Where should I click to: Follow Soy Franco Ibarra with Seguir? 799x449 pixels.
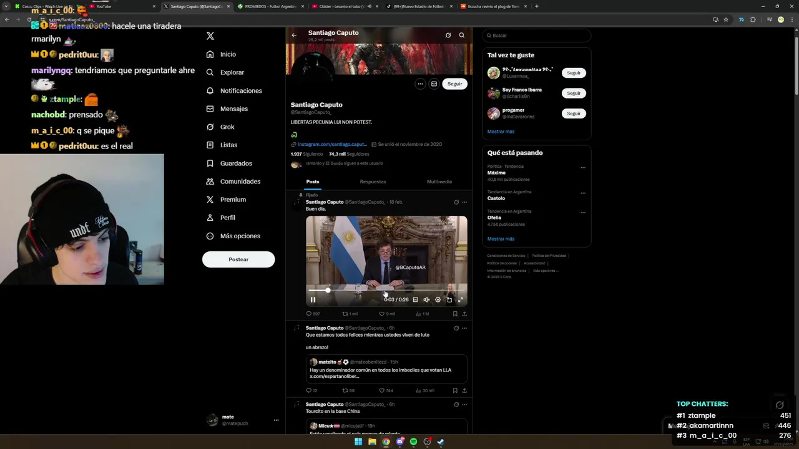[574, 93]
